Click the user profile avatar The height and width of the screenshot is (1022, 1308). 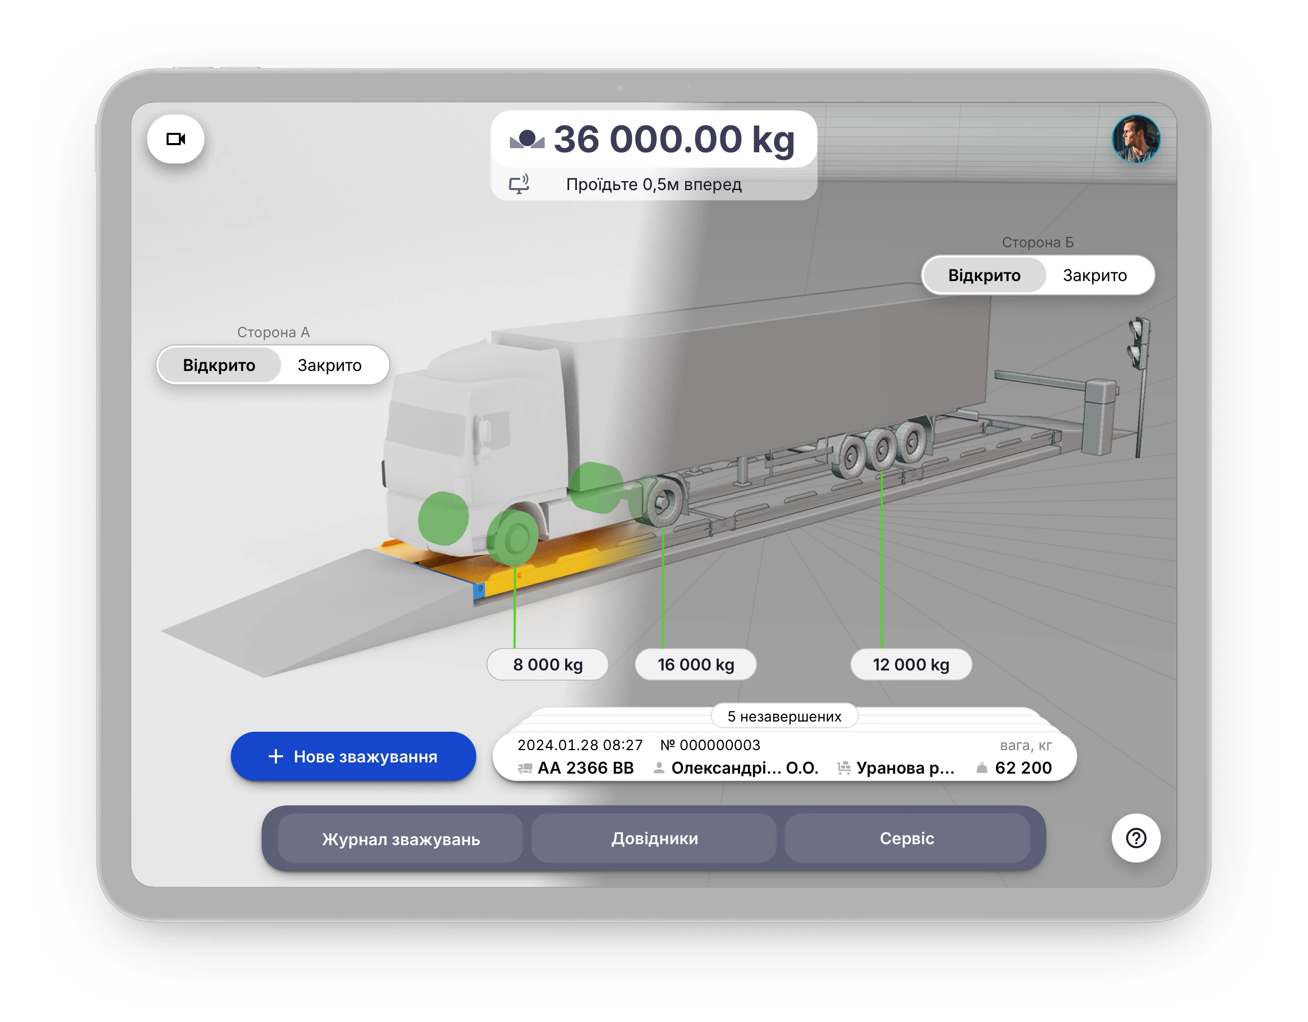1135,139
